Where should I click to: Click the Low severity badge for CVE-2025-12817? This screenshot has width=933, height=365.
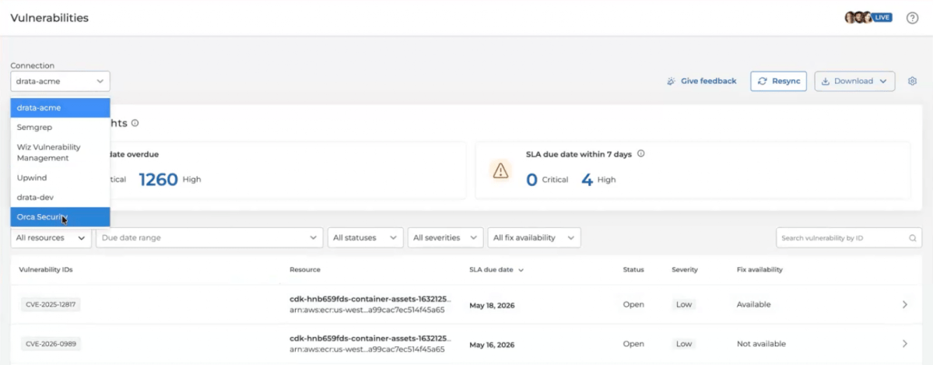[684, 304]
